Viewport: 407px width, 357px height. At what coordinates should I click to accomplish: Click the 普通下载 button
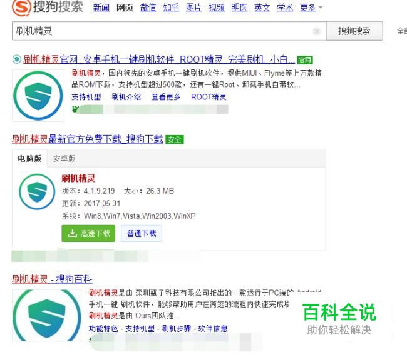(x=142, y=234)
